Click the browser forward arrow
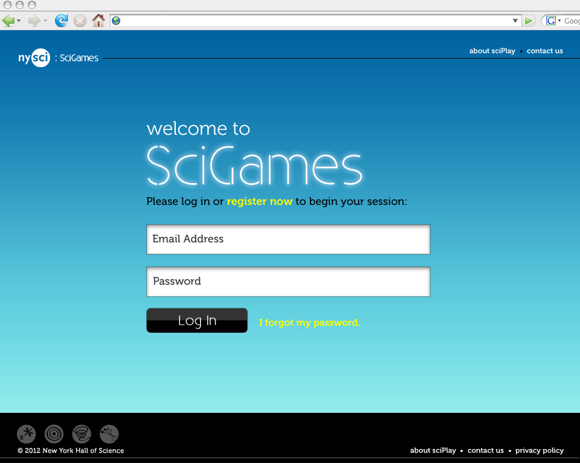580x463 pixels. [34, 21]
